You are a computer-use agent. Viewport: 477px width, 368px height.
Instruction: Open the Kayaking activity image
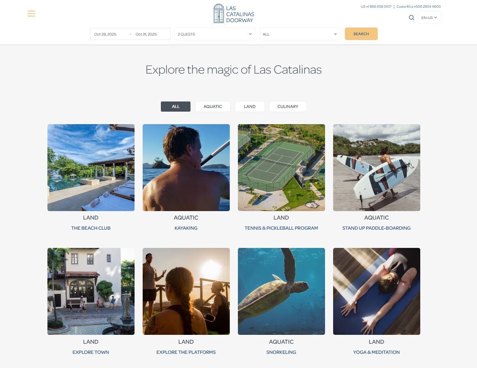pos(186,167)
